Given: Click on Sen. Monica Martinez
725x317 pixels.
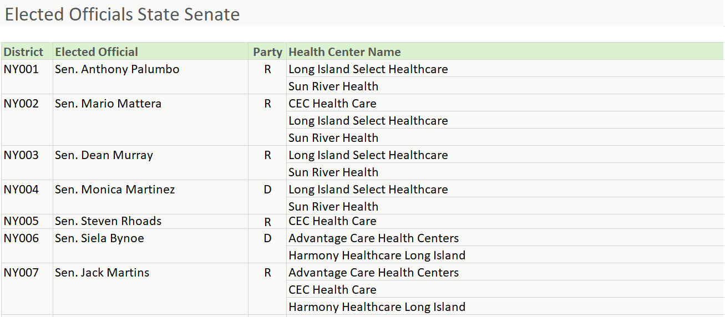Looking at the screenshot, I should (x=115, y=190).
